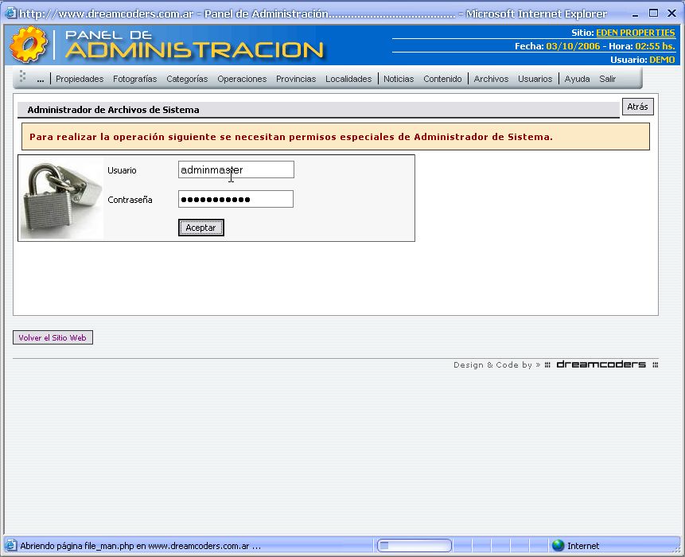
Task: Click the Atrás back button
Action: (637, 107)
